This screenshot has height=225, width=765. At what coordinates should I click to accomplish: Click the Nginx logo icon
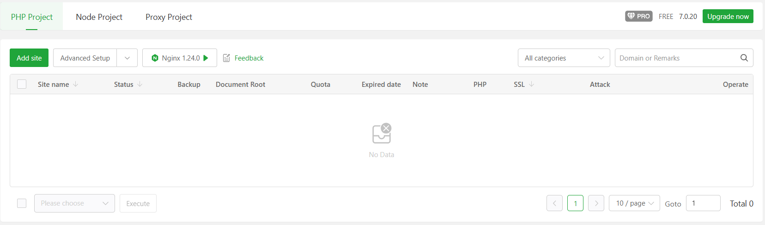pyautogui.click(x=155, y=58)
